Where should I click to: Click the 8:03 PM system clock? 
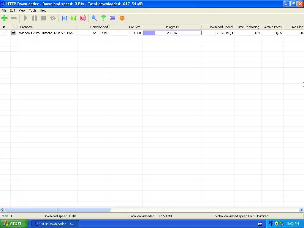tap(293, 224)
